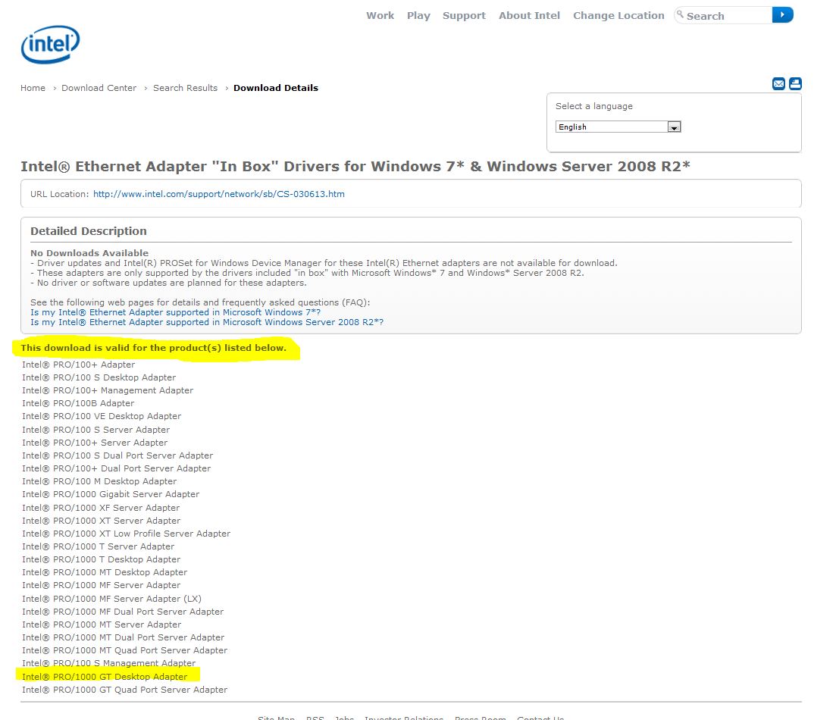Viewport: 836px width, 720px height.
Task: Click Intel PRO/100 S Desktop Adapter entry
Action: point(99,377)
